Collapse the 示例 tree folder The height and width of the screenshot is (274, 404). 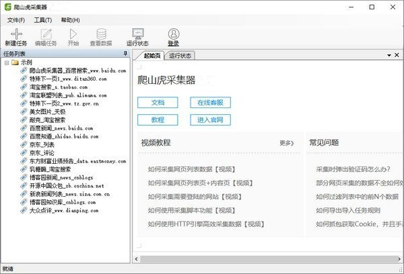(7, 62)
